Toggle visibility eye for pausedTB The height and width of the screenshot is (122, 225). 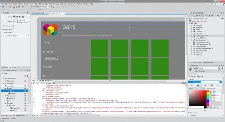[x=25, y=98]
